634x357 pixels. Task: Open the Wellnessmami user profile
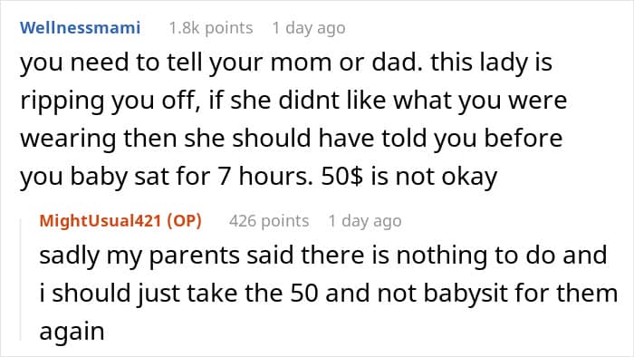pos(80,28)
